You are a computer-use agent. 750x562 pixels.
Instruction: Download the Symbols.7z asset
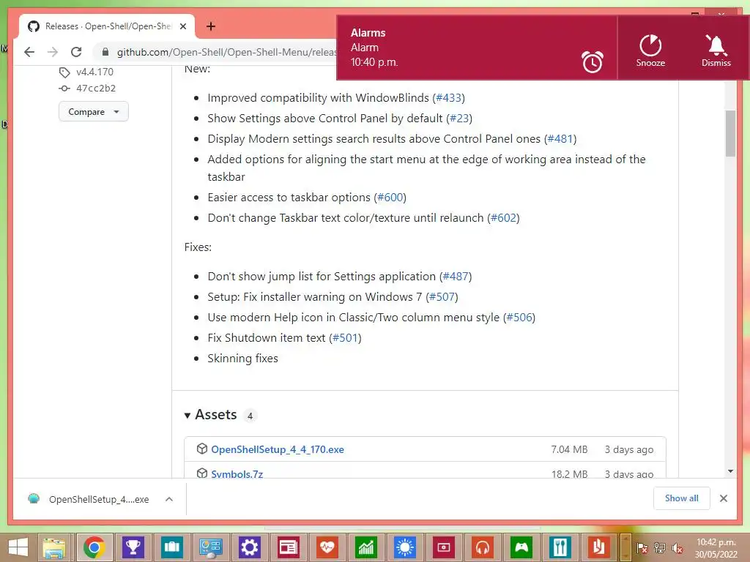pyautogui.click(x=237, y=474)
